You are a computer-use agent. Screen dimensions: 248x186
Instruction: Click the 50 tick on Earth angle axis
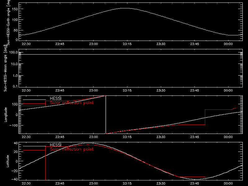[16, 30]
